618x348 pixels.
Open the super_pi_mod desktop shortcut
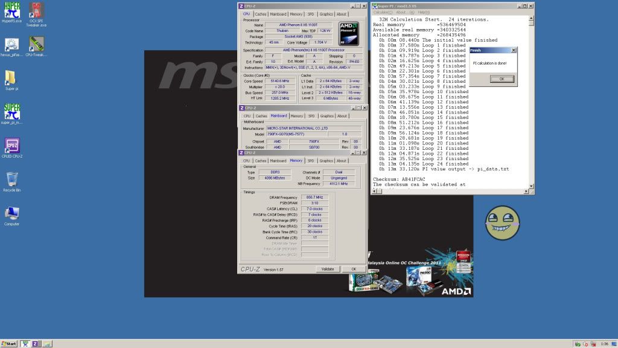tap(12, 112)
